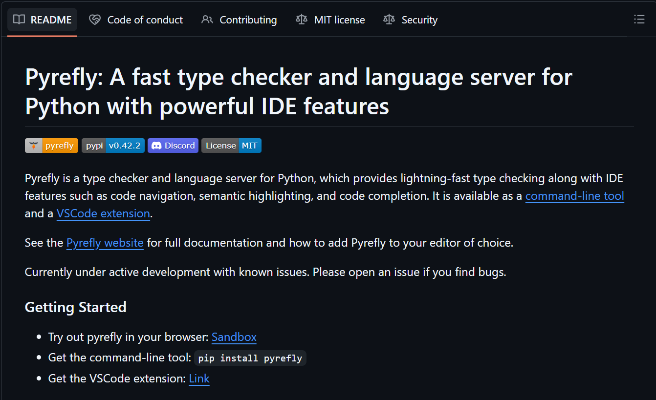Click the Pyrefly main title heading
Screen dimensions: 656x400
click(x=299, y=91)
